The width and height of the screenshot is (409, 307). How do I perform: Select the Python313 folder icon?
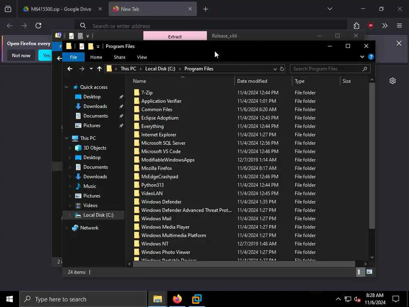(137, 185)
